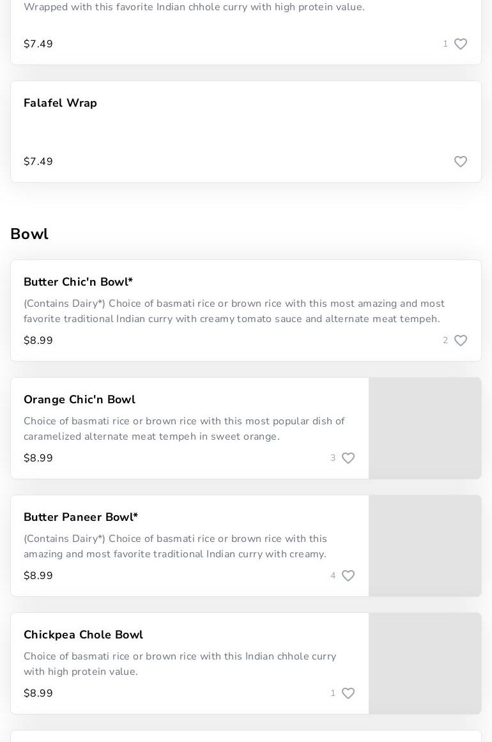The width and height of the screenshot is (492, 742).
Task: Favorite the Butter Chic'n Bowl
Action: pyautogui.click(x=461, y=341)
